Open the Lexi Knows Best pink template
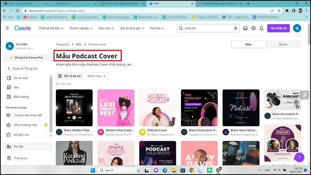The width and height of the screenshot is (311, 175). [116, 108]
